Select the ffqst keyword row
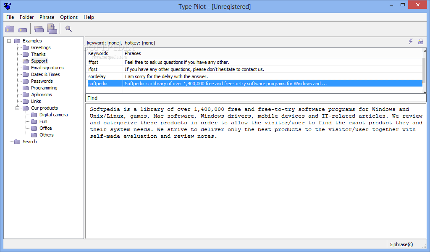430x252 pixels. (93, 62)
